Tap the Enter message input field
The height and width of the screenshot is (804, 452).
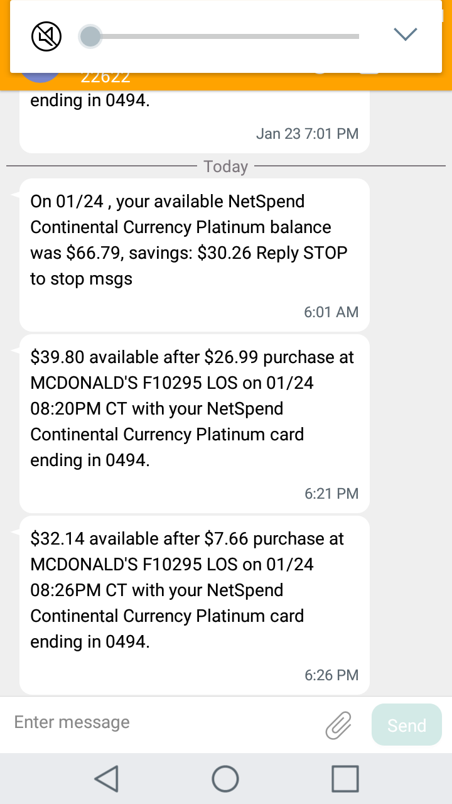163,722
